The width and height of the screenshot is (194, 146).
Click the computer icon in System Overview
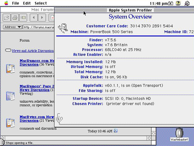[63, 29]
